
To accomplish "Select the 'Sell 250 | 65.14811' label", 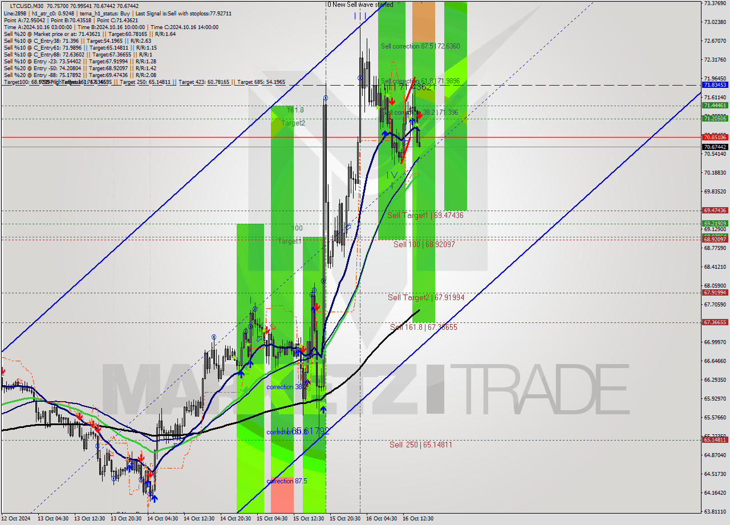I will tap(421, 445).
